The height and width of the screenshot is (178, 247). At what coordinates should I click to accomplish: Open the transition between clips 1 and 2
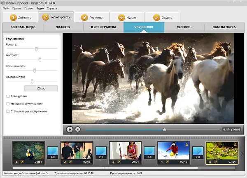53,153
